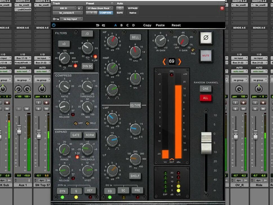Click the Random Channel ONE button

[206, 89]
